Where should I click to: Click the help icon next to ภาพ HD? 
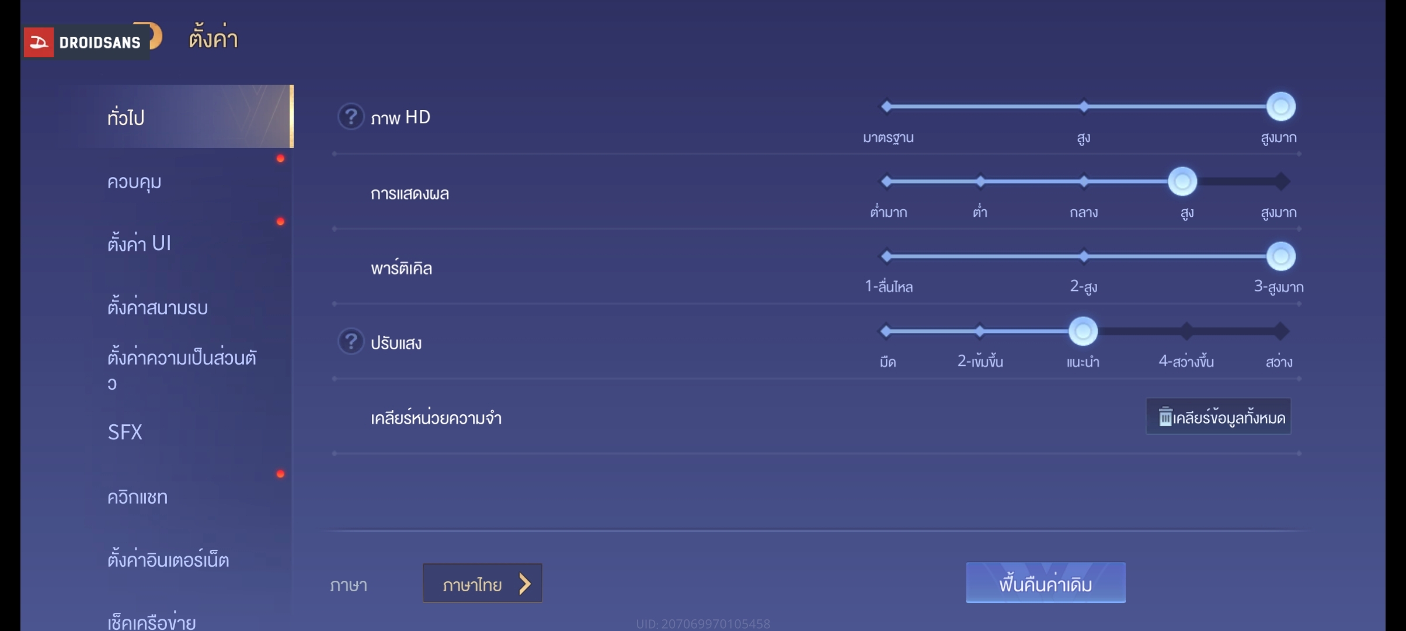point(351,116)
